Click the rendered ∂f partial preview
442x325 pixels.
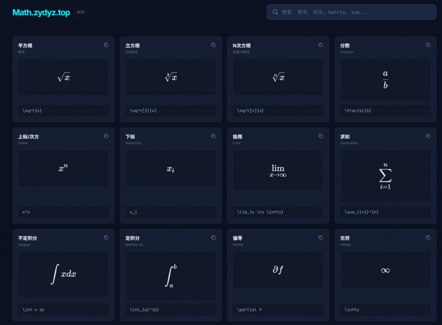(278, 270)
